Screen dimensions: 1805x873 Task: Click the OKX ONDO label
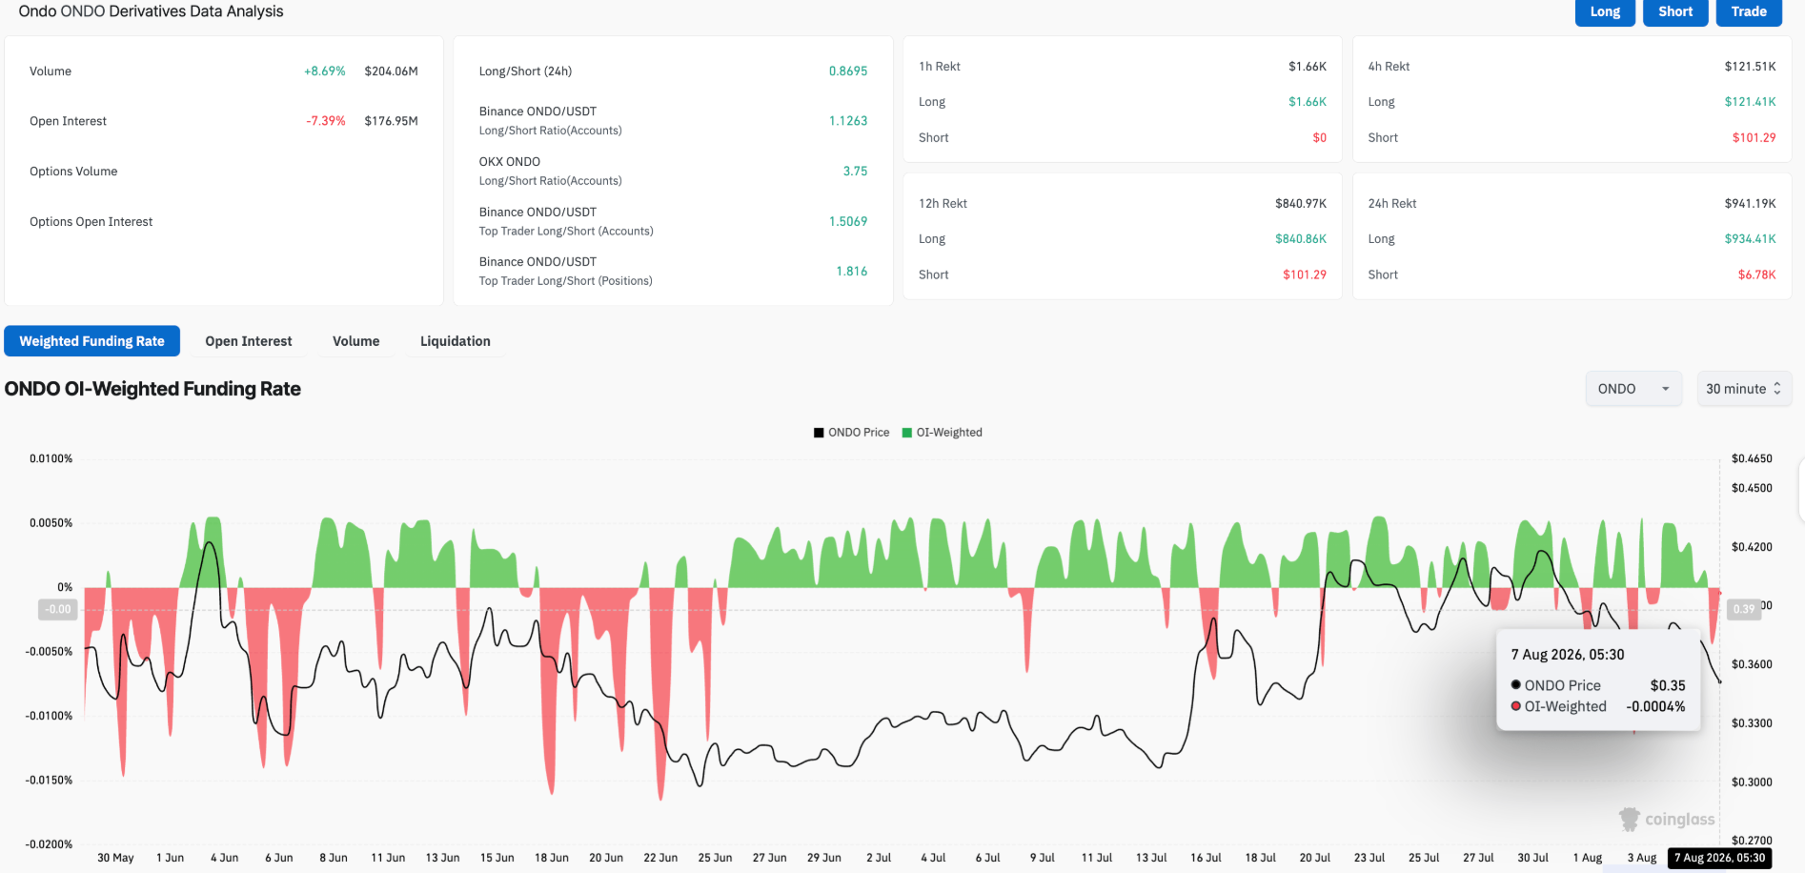510,162
